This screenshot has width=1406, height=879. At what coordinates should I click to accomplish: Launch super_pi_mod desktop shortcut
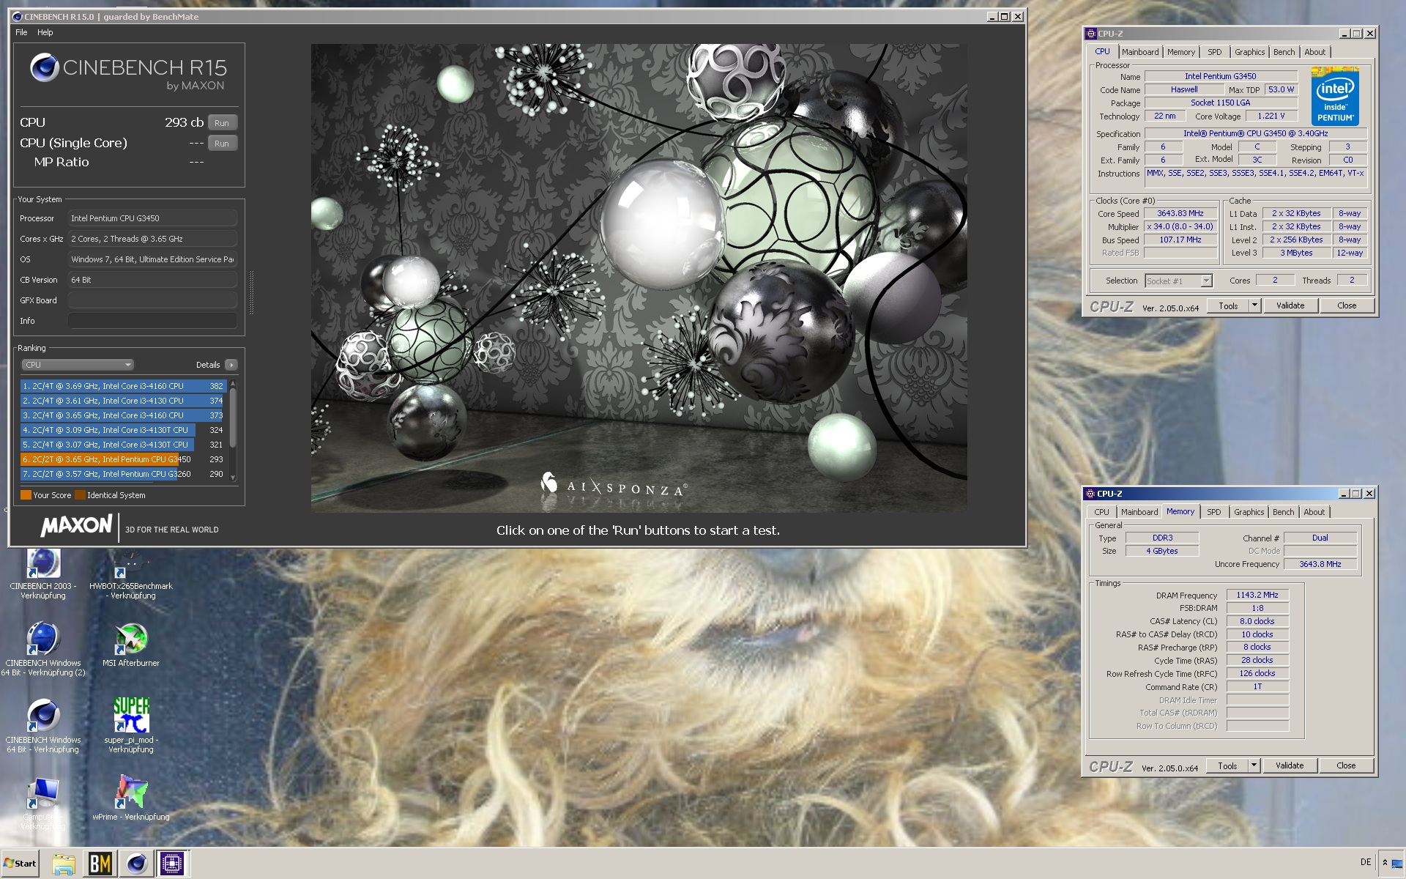pyautogui.click(x=131, y=725)
